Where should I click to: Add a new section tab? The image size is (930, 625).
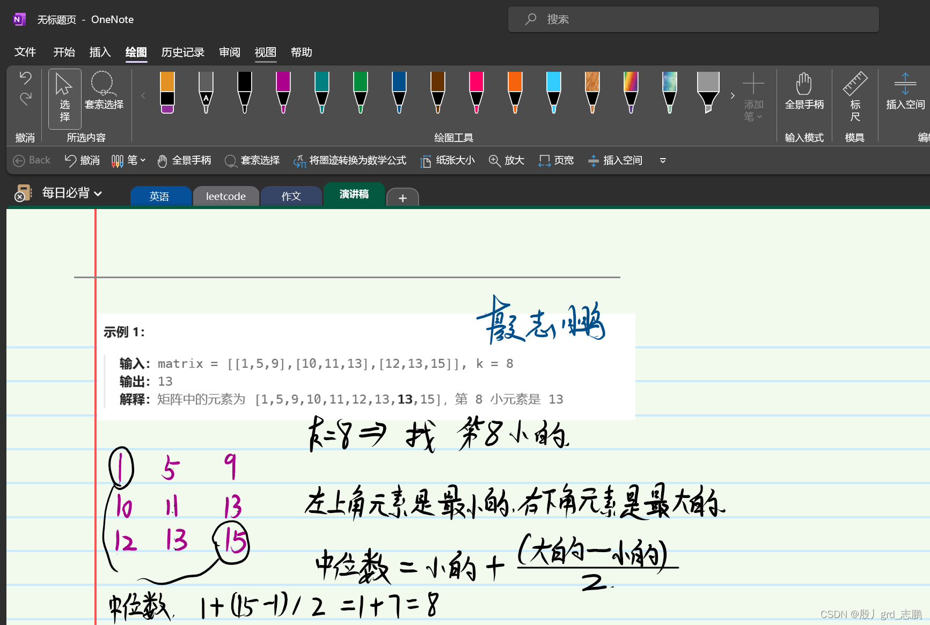[402, 198]
